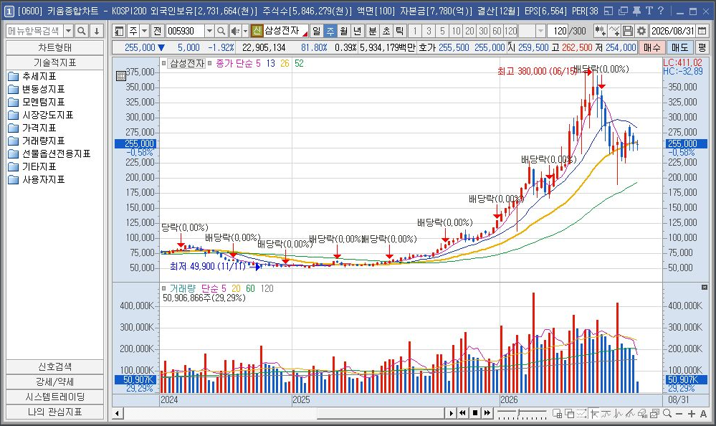The height and width of the screenshot is (426, 716).
Task: Expand 변동성지표 folder
Action: click(37, 89)
